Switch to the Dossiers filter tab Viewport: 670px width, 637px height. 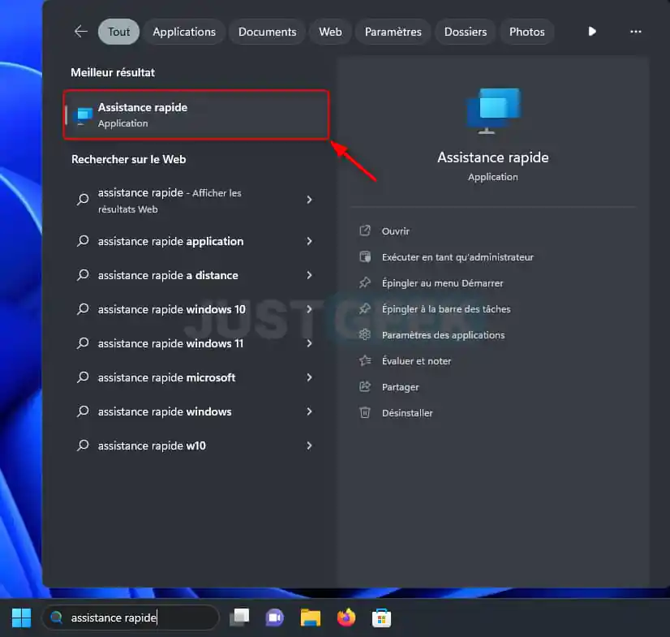[x=466, y=32]
